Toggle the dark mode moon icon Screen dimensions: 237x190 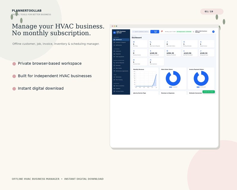[x=193, y=32]
